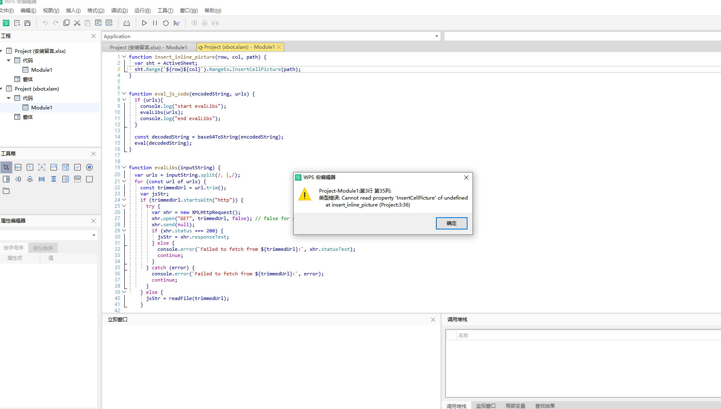Click the Run macro play button

point(144,23)
